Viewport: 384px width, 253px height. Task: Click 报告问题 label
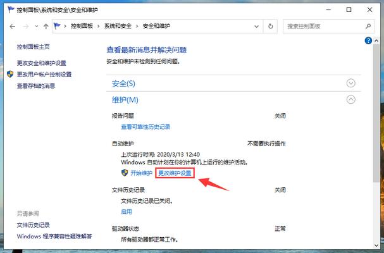pyautogui.click(x=123, y=116)
